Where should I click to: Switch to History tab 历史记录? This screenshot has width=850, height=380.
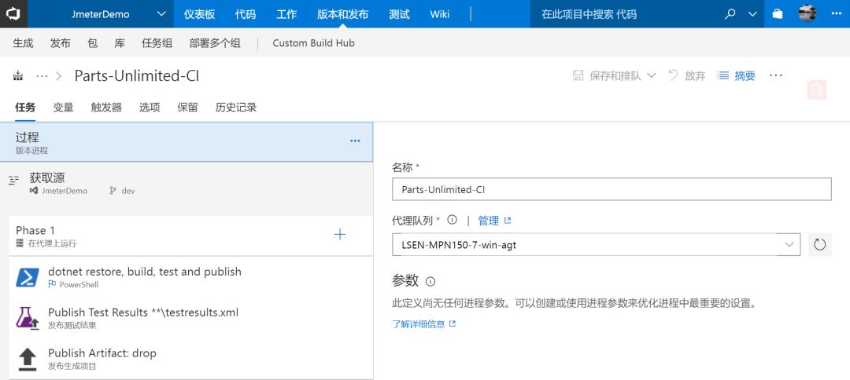[236, 107]
